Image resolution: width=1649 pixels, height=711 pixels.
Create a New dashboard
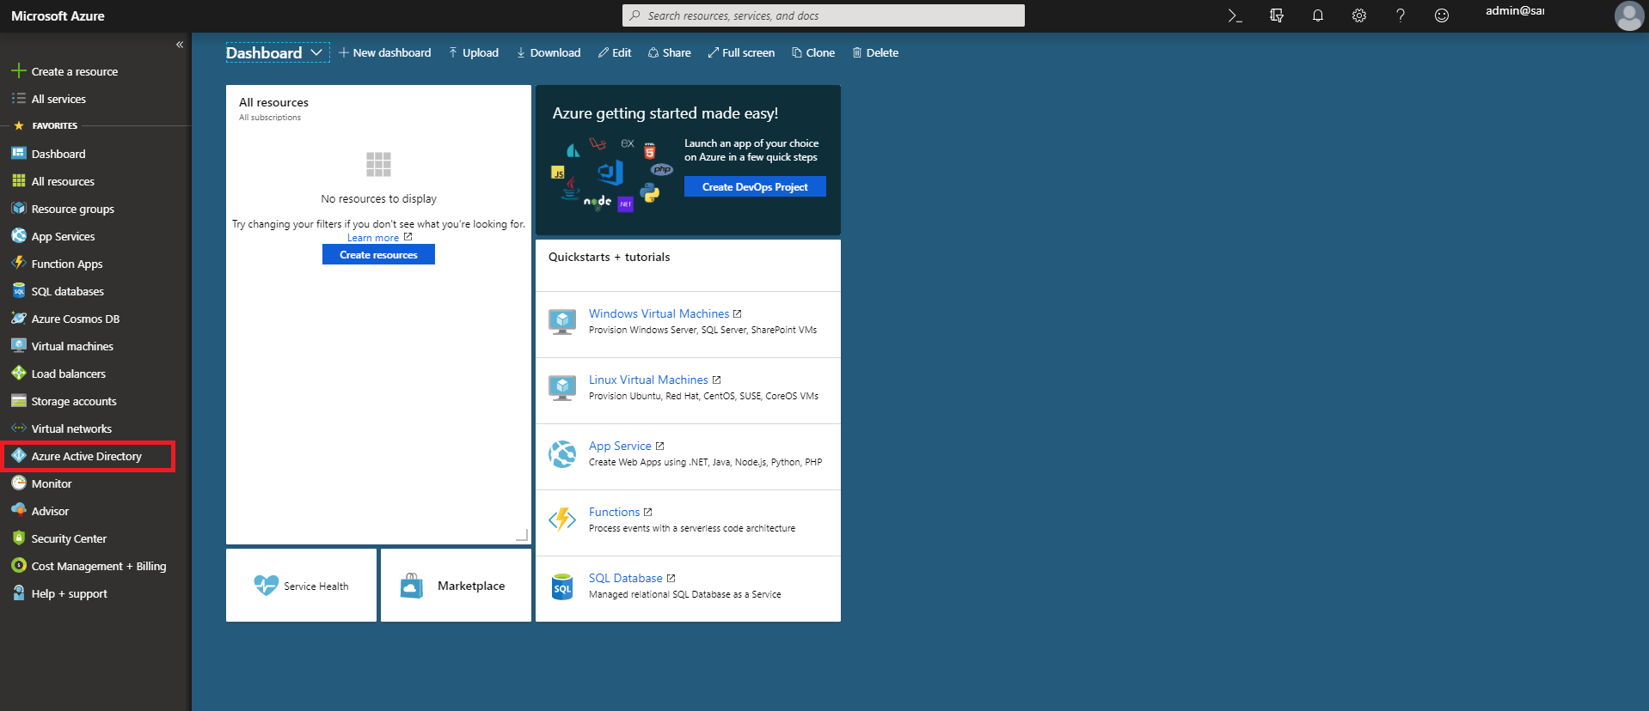point(385,52)
